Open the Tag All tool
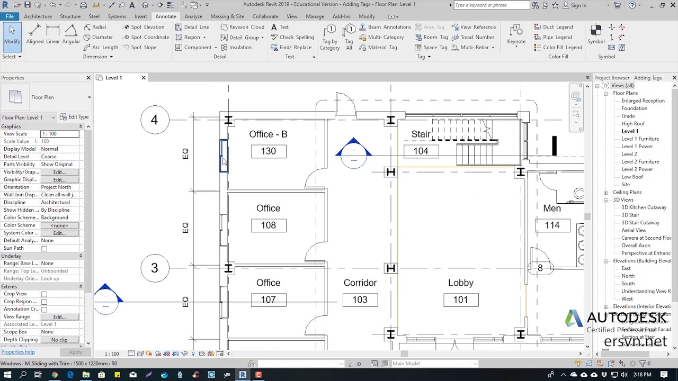This screenshot has width=678, height=381. point(349,37)
